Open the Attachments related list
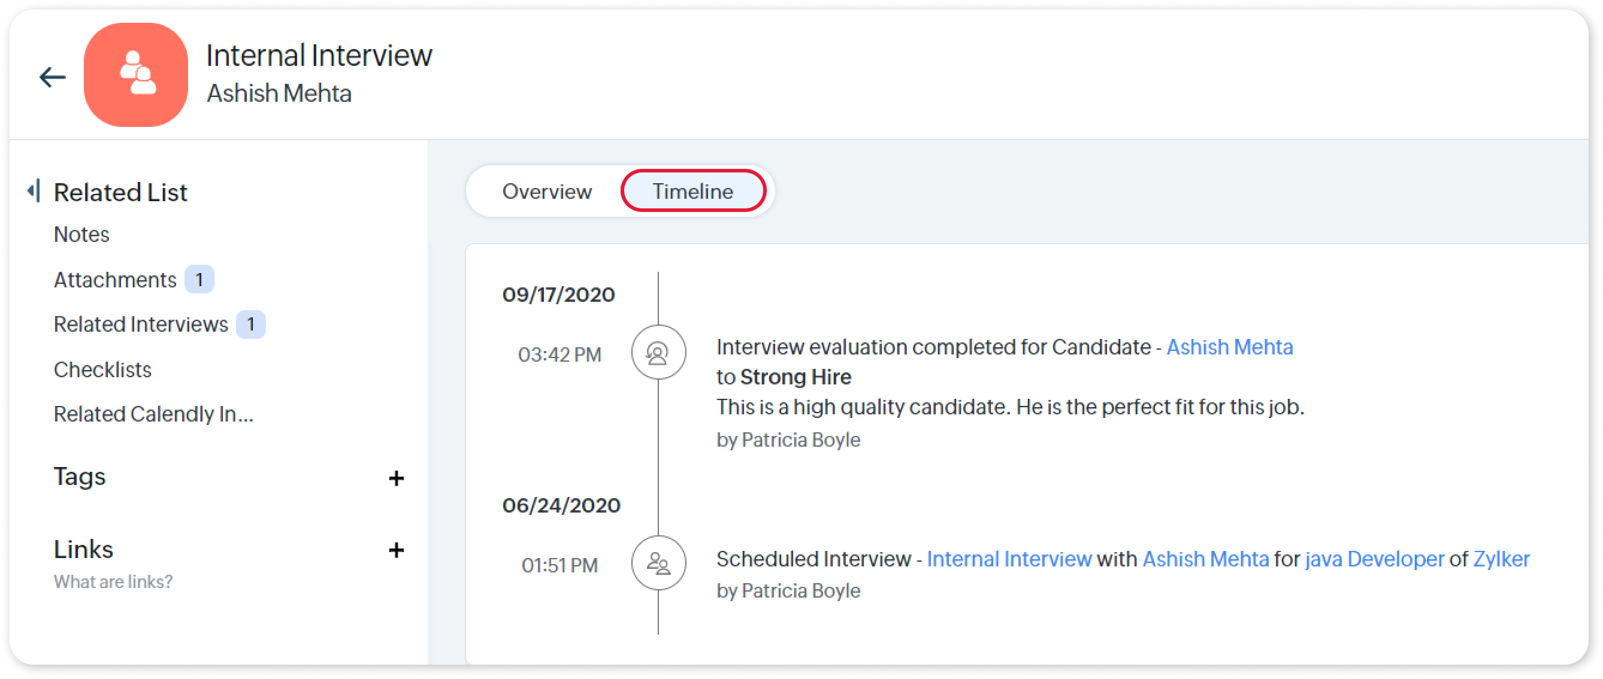The image size is (1603, 679). tap(115, 280)
